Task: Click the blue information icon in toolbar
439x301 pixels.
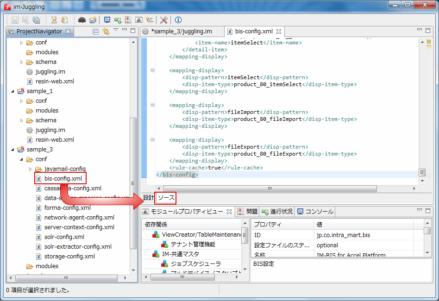Action: pos(178,20)
